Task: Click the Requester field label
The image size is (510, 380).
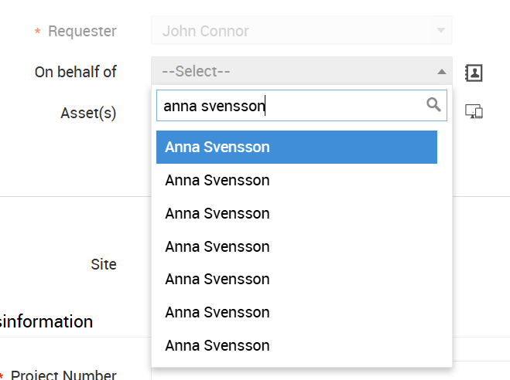Action: tap(82, 32)
